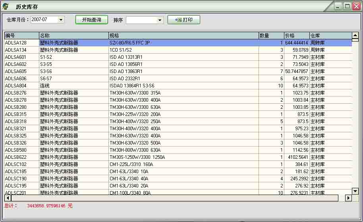Sort by the 编号 column header

[21, 36]
